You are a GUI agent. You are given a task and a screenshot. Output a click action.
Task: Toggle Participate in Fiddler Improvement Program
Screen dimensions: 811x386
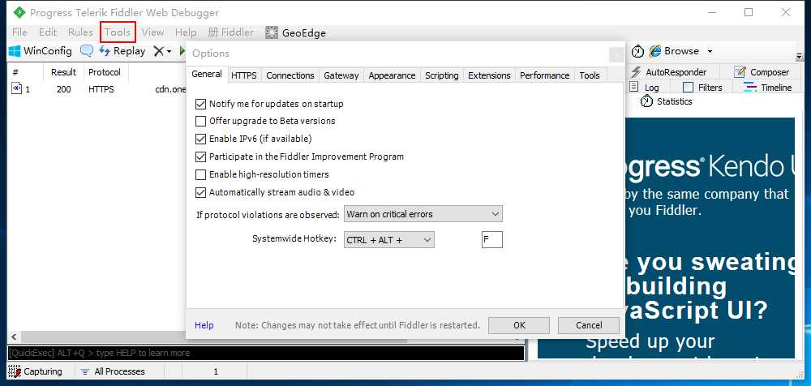click(x=200, y=157)
